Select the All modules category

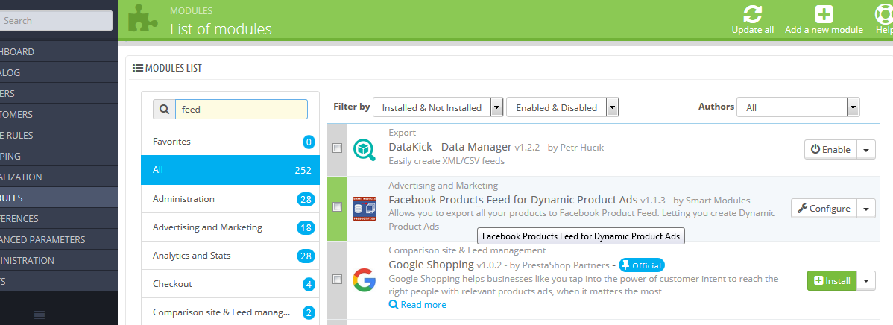[230, 170]
